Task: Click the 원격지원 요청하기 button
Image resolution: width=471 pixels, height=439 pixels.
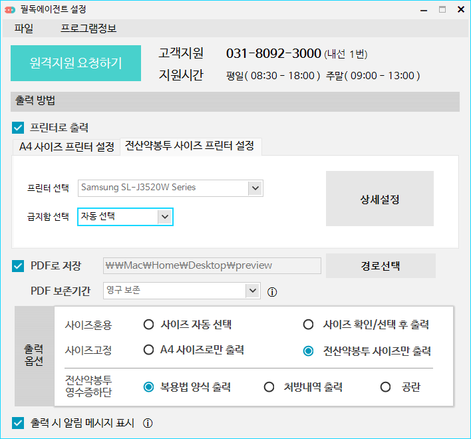Action: 76,63
